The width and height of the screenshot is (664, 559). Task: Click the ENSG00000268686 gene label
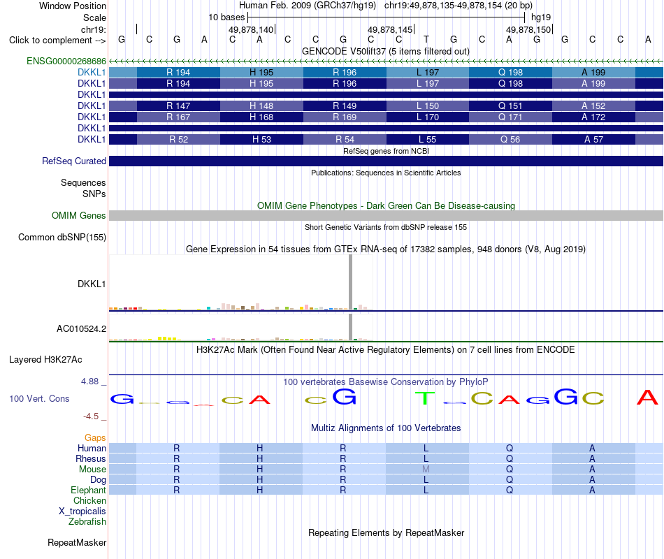click(x=66, y=61)
